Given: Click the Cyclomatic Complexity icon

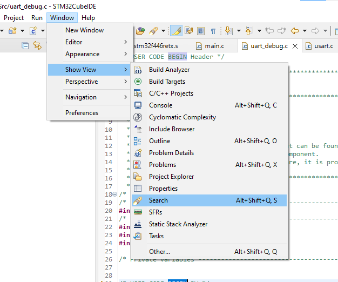Looking at the screenshot, I should click(138, 117).
